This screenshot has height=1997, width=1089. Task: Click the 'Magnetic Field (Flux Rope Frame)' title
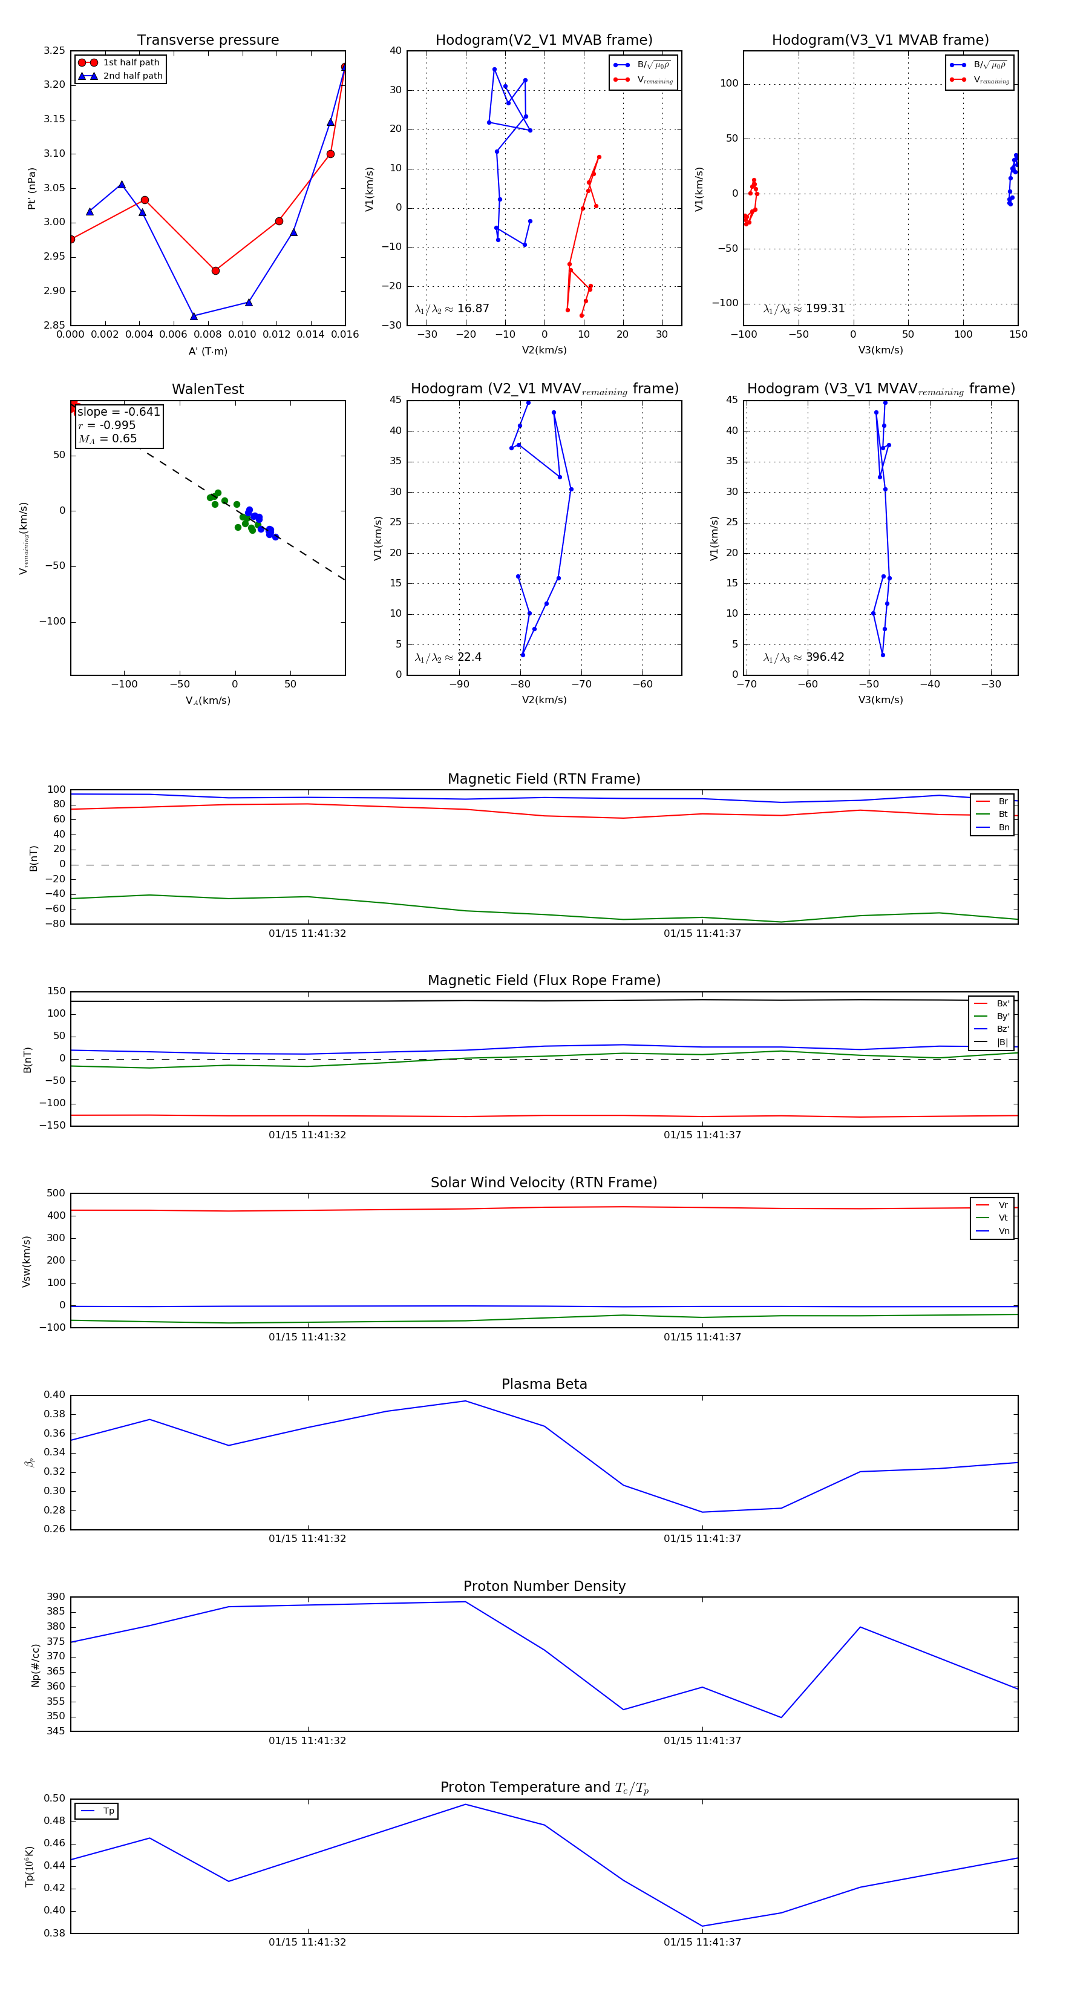pos(544,981)
